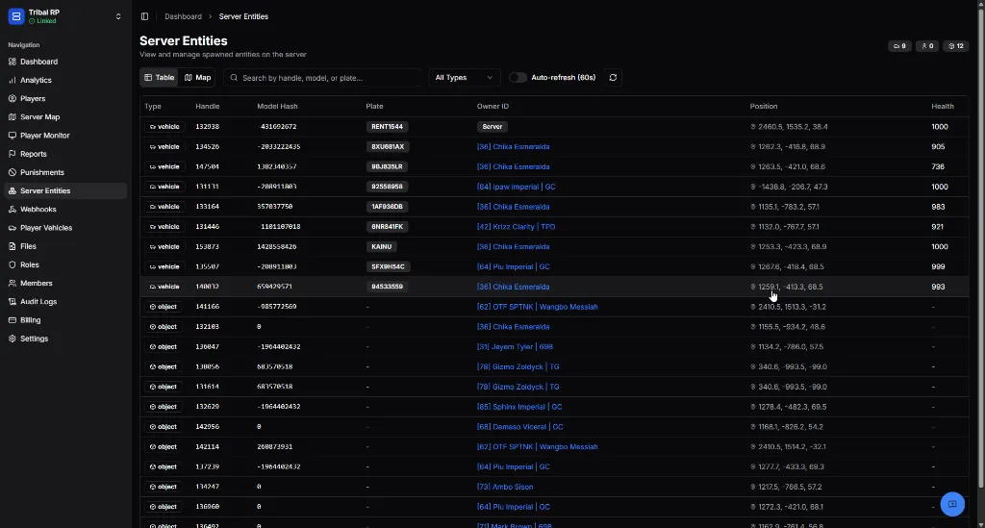Click the Settings gear icon
Viewport: 985px width, 528px height.
12,339
